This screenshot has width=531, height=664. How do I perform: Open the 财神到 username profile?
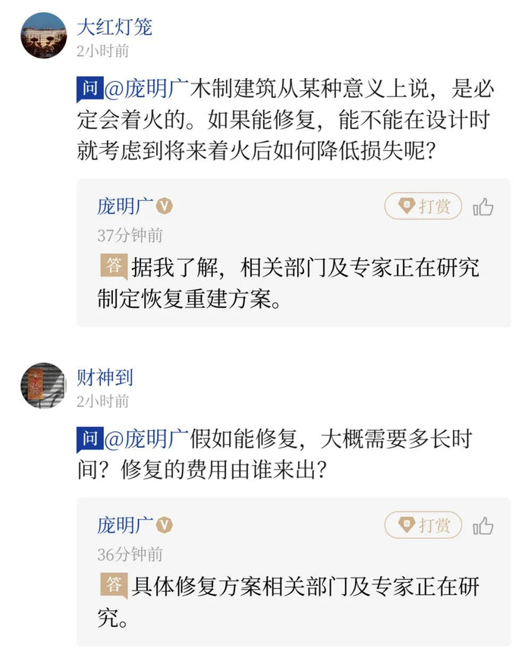105,376
